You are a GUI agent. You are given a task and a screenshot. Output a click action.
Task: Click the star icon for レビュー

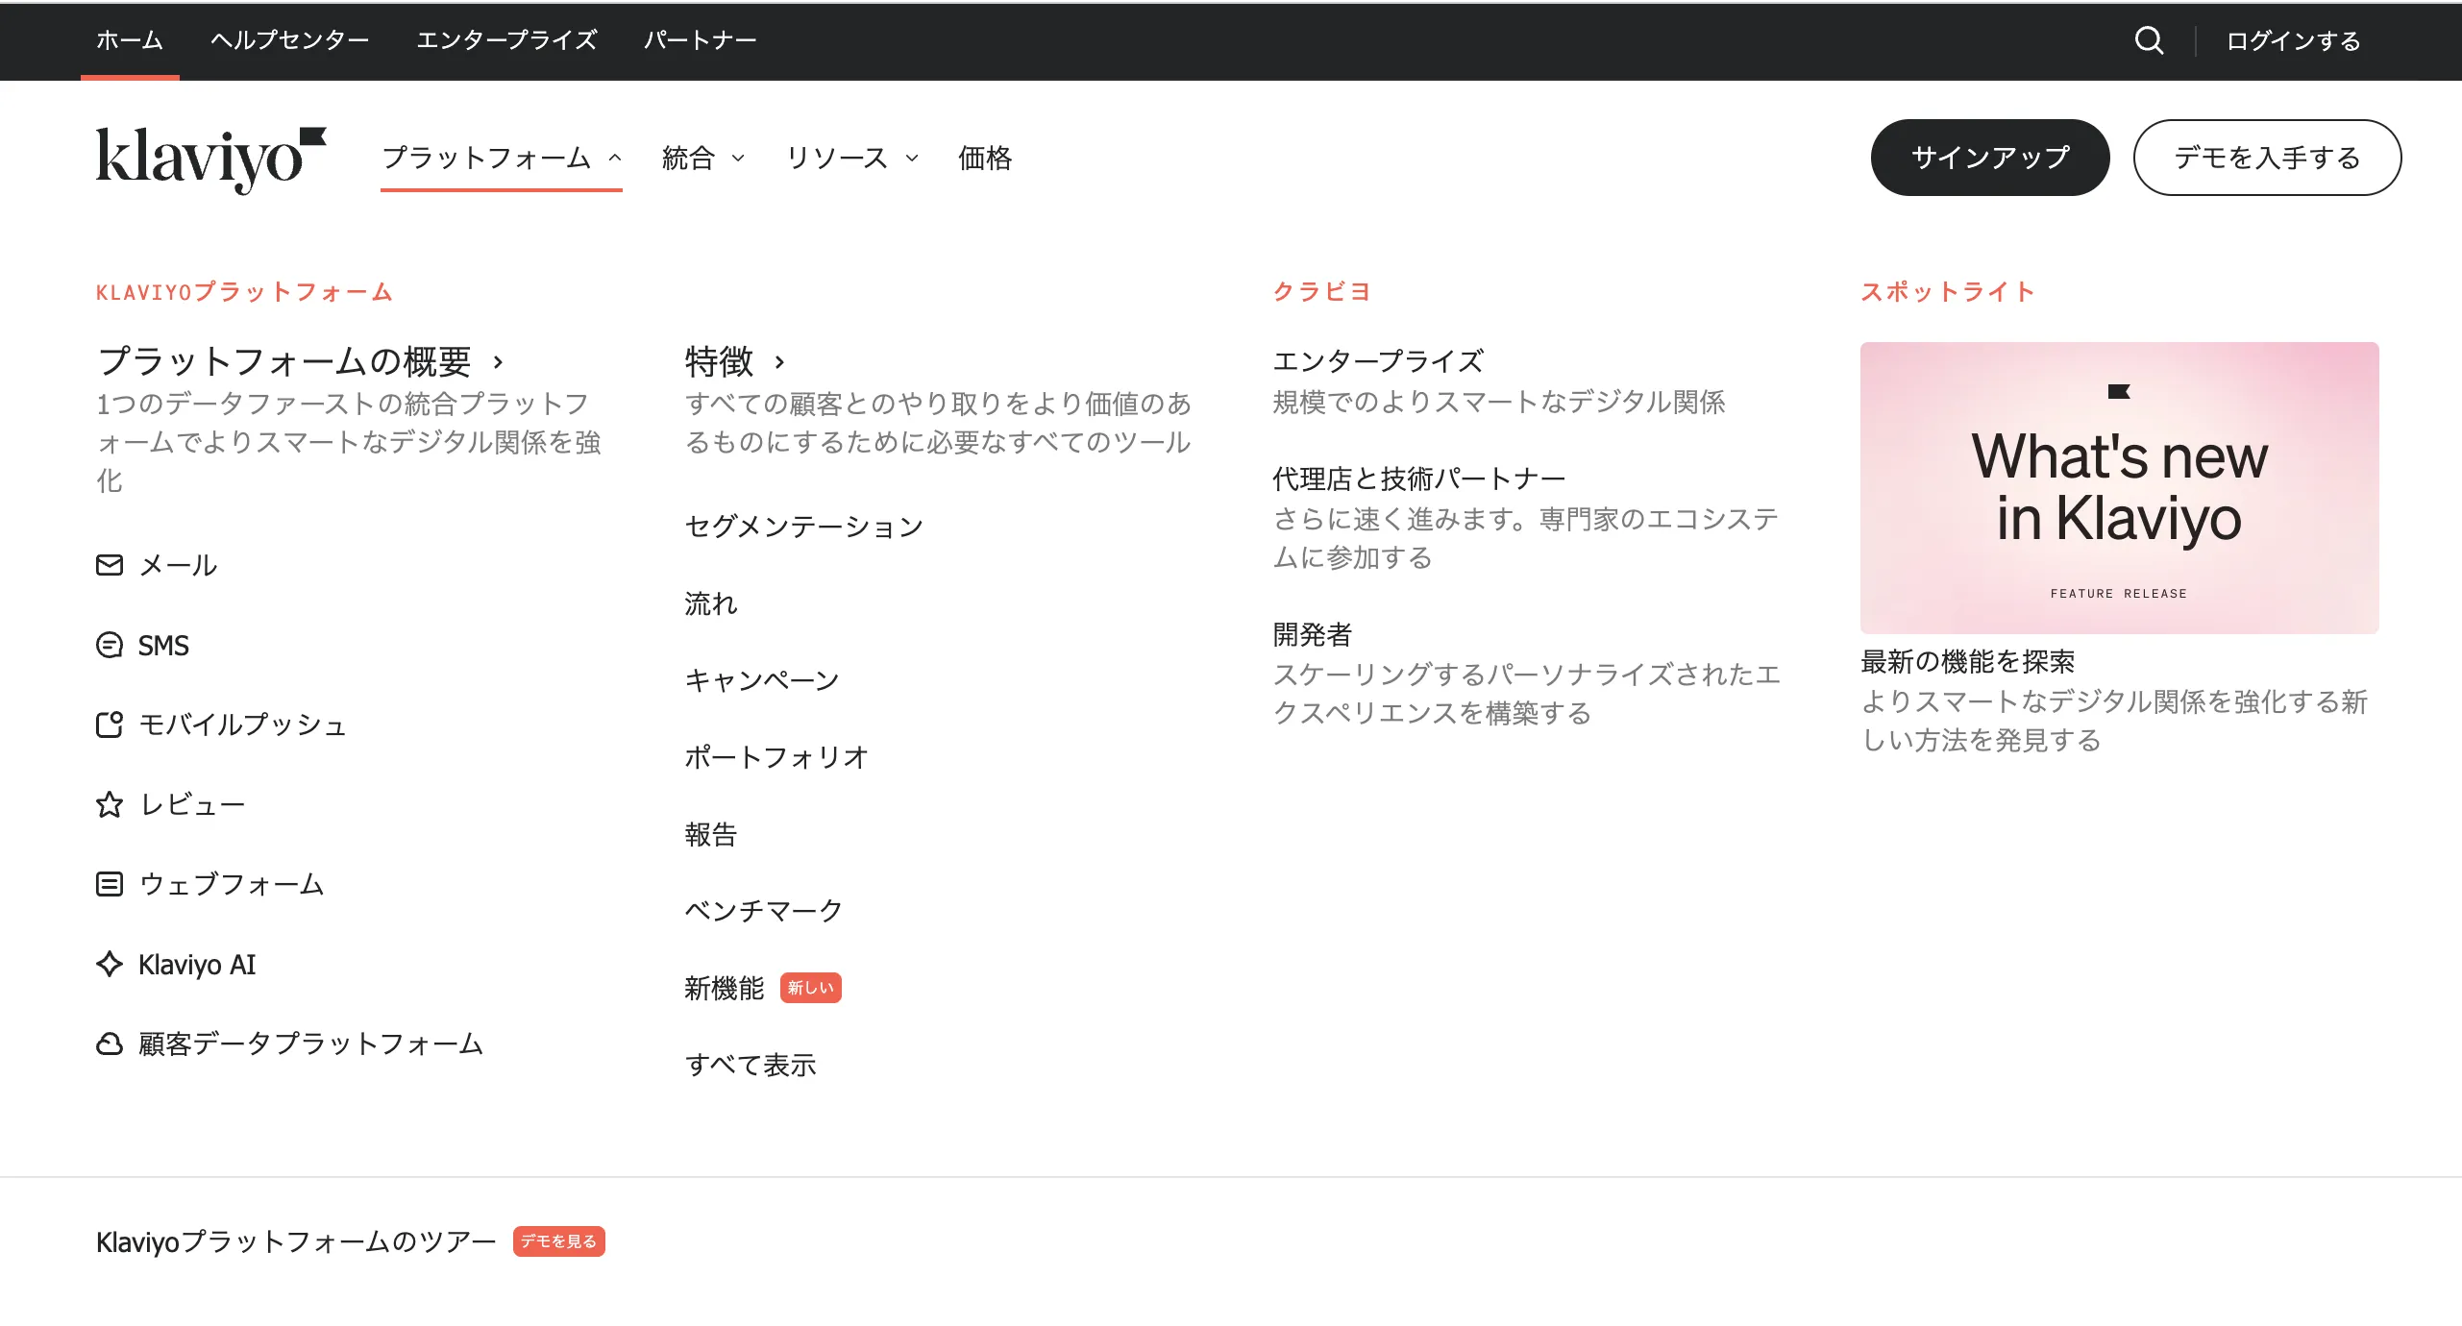(x=110, y=804)
